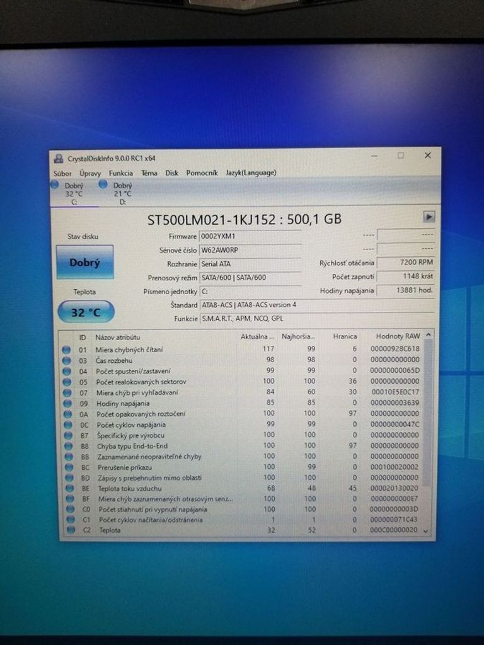Click the power-on hours value 13881 hod.
The height and width of the screenshot is (645, 484).
[x=405, y=290]
